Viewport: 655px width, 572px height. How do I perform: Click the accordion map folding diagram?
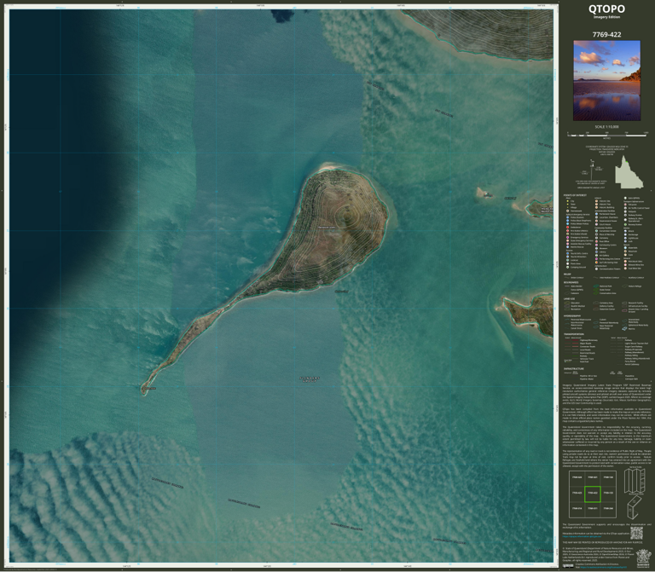click(x=635, y=480)
